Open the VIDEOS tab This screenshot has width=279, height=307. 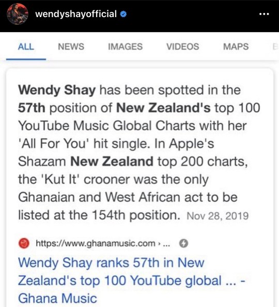coord(183,47)
